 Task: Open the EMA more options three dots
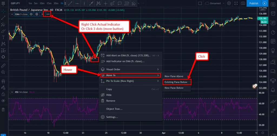pyautogui.click(x=48, y=14)
